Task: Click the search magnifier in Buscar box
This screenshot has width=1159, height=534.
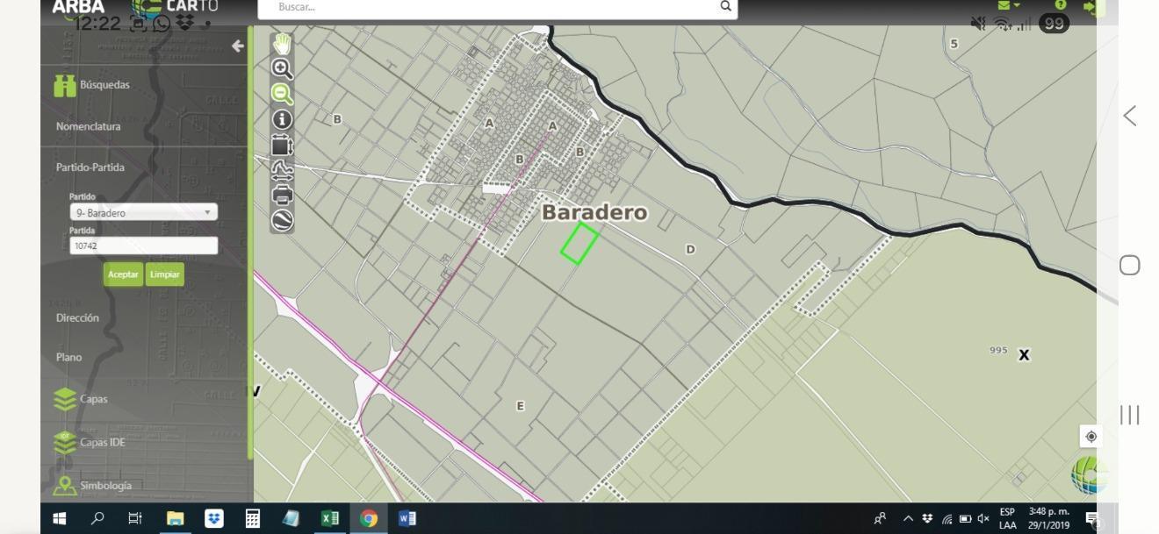Action: [x=725, y=6]
